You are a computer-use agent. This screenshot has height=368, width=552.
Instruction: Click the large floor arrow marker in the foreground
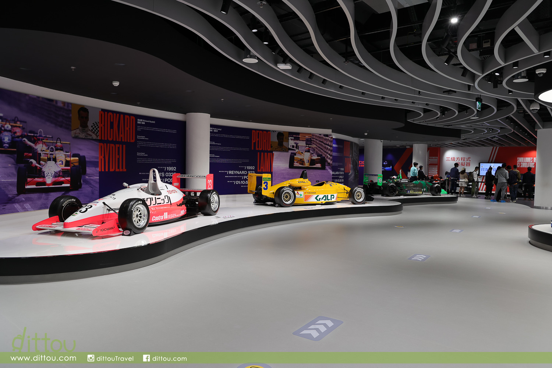click(x=318, y=328)
